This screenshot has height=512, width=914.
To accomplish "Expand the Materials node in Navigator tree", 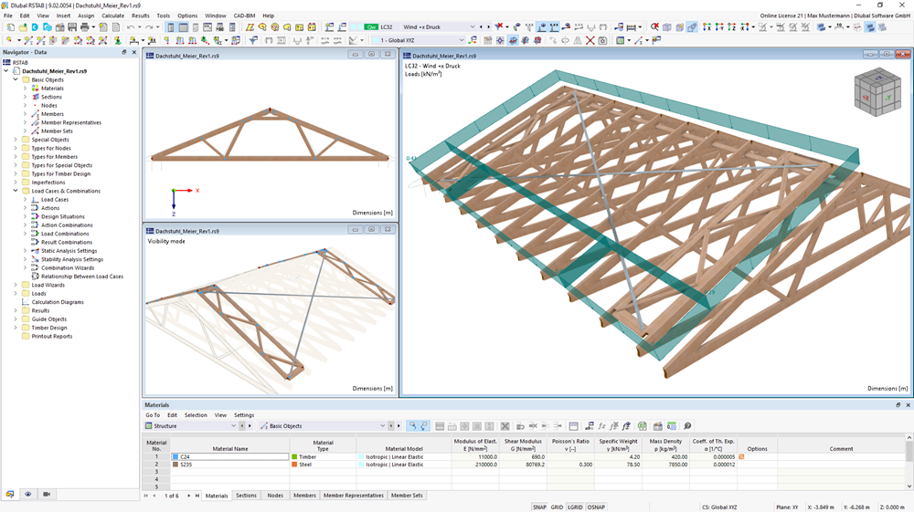I will [x=25, y=89].
